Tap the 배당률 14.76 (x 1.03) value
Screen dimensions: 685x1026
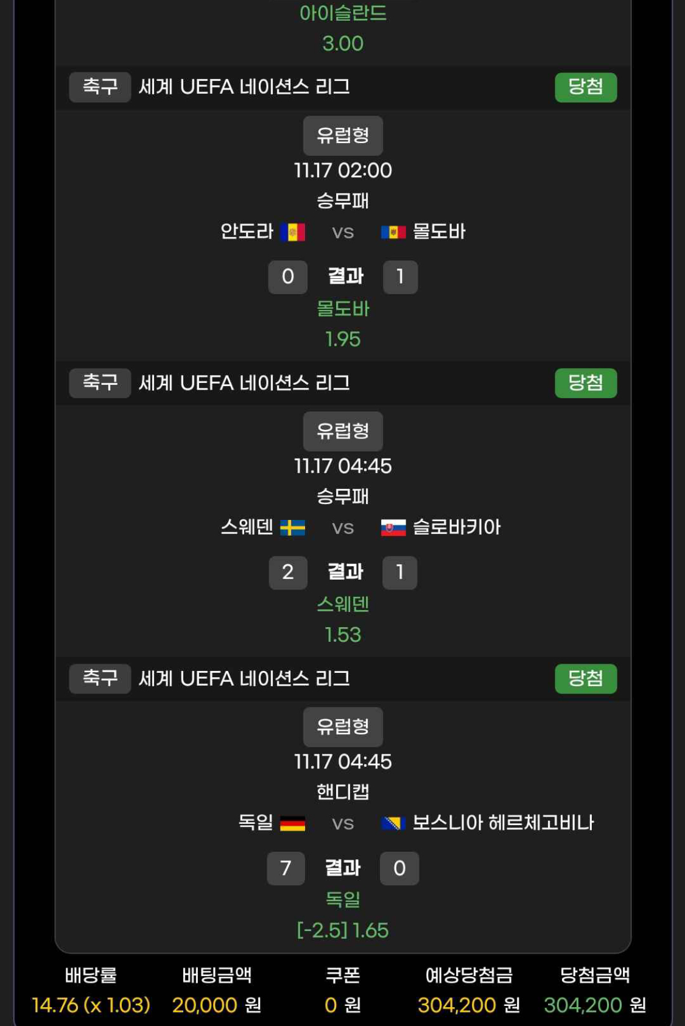point(91,1005)
